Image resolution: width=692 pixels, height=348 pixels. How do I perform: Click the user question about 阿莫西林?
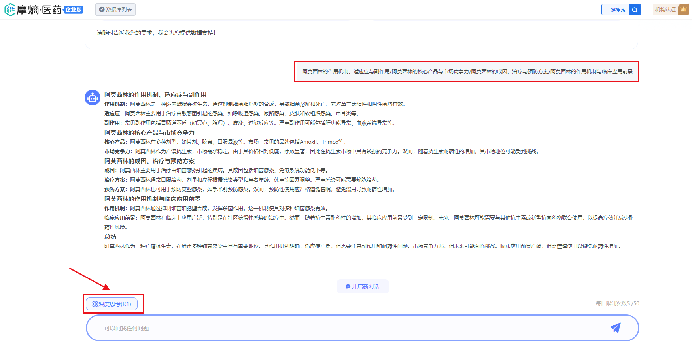coord(467,71)
